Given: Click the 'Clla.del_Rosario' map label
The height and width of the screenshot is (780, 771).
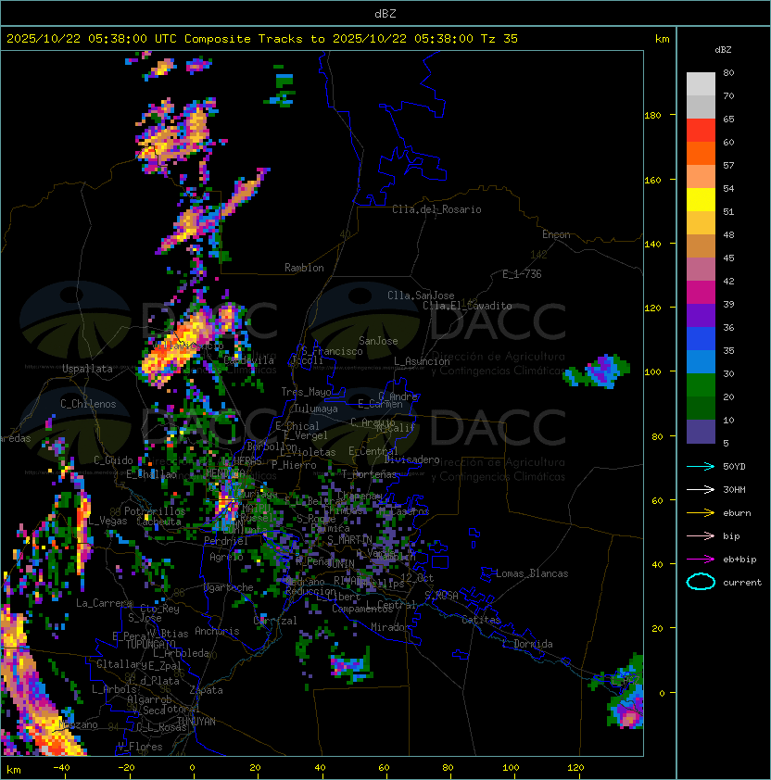Looking at the screenshot, I should point(436,209).
